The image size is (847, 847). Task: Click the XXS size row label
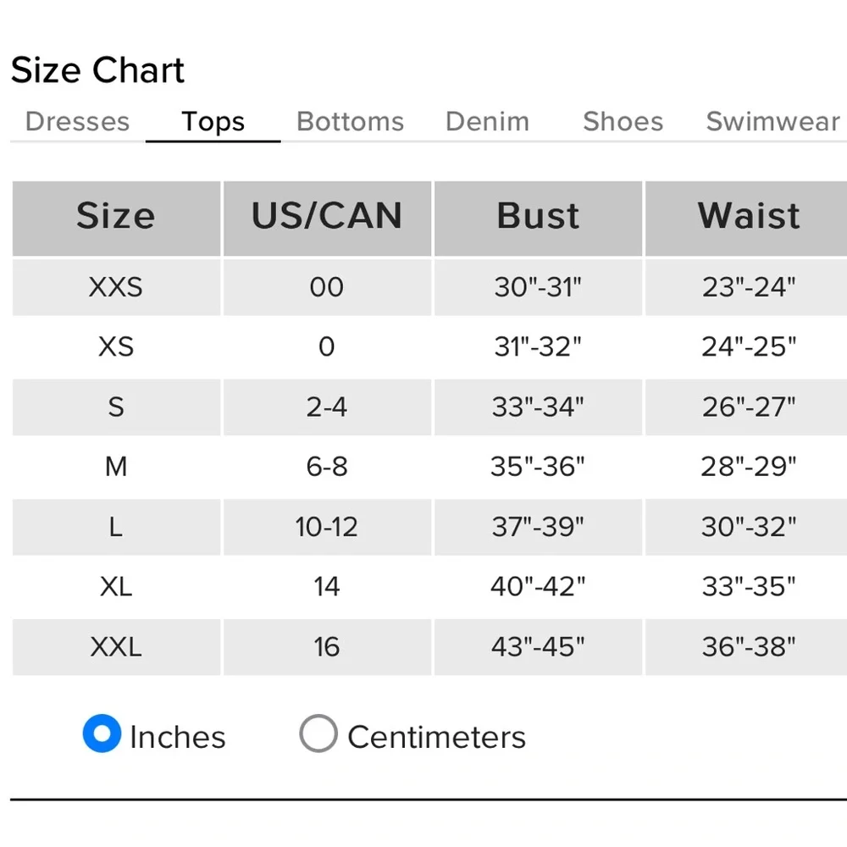(x=116, y=287)
